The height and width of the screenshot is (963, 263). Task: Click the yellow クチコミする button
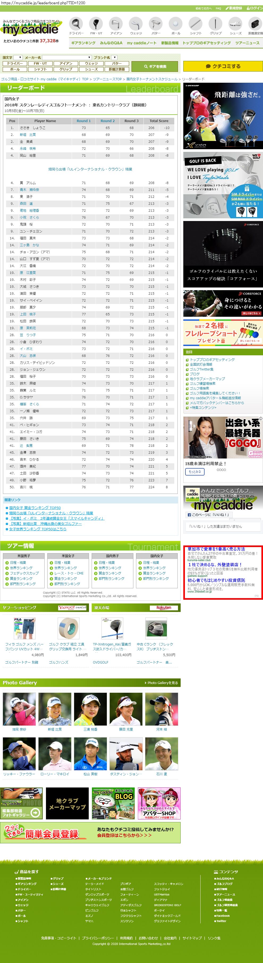pos(223,66)
